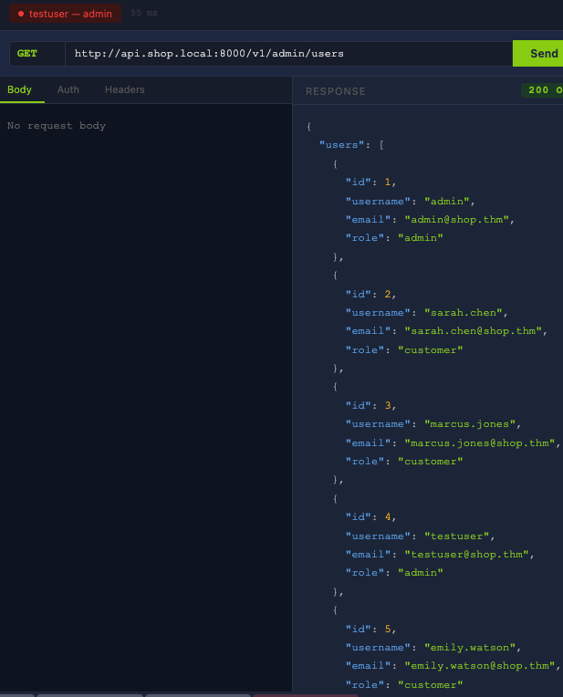Click the request URL input field

pos(288,53)
